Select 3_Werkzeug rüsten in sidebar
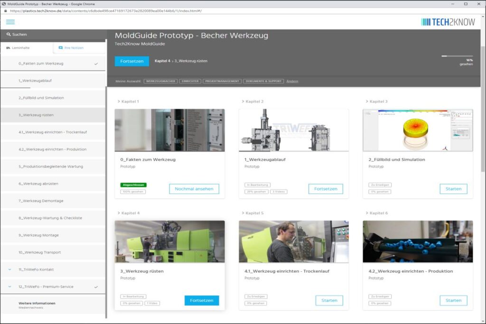This screenshot has height=324, width=486. pyautogui.click(x=53, y=115)
